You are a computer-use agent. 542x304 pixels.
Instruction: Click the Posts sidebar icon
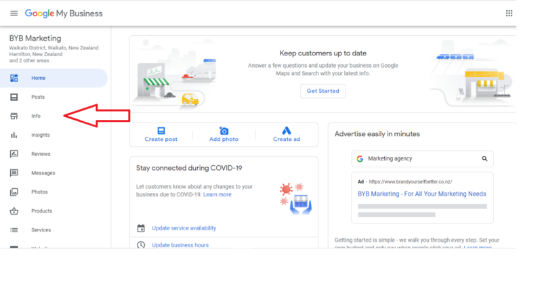coord(14,97)
